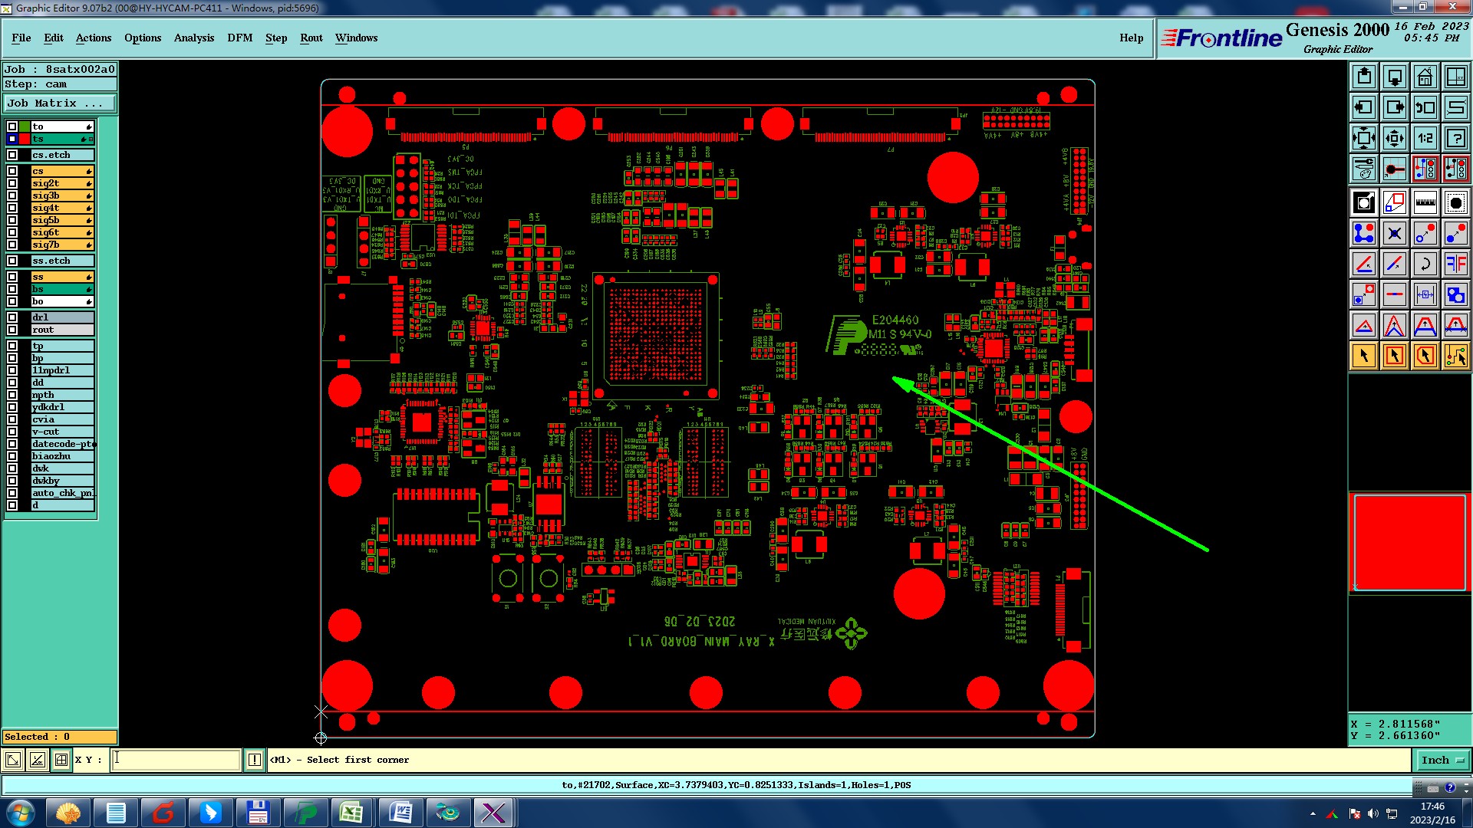This screenshot has width=1473, height=828.
Task: Select the arrow pointer selection tool
Action: (x=1364, y=356)
